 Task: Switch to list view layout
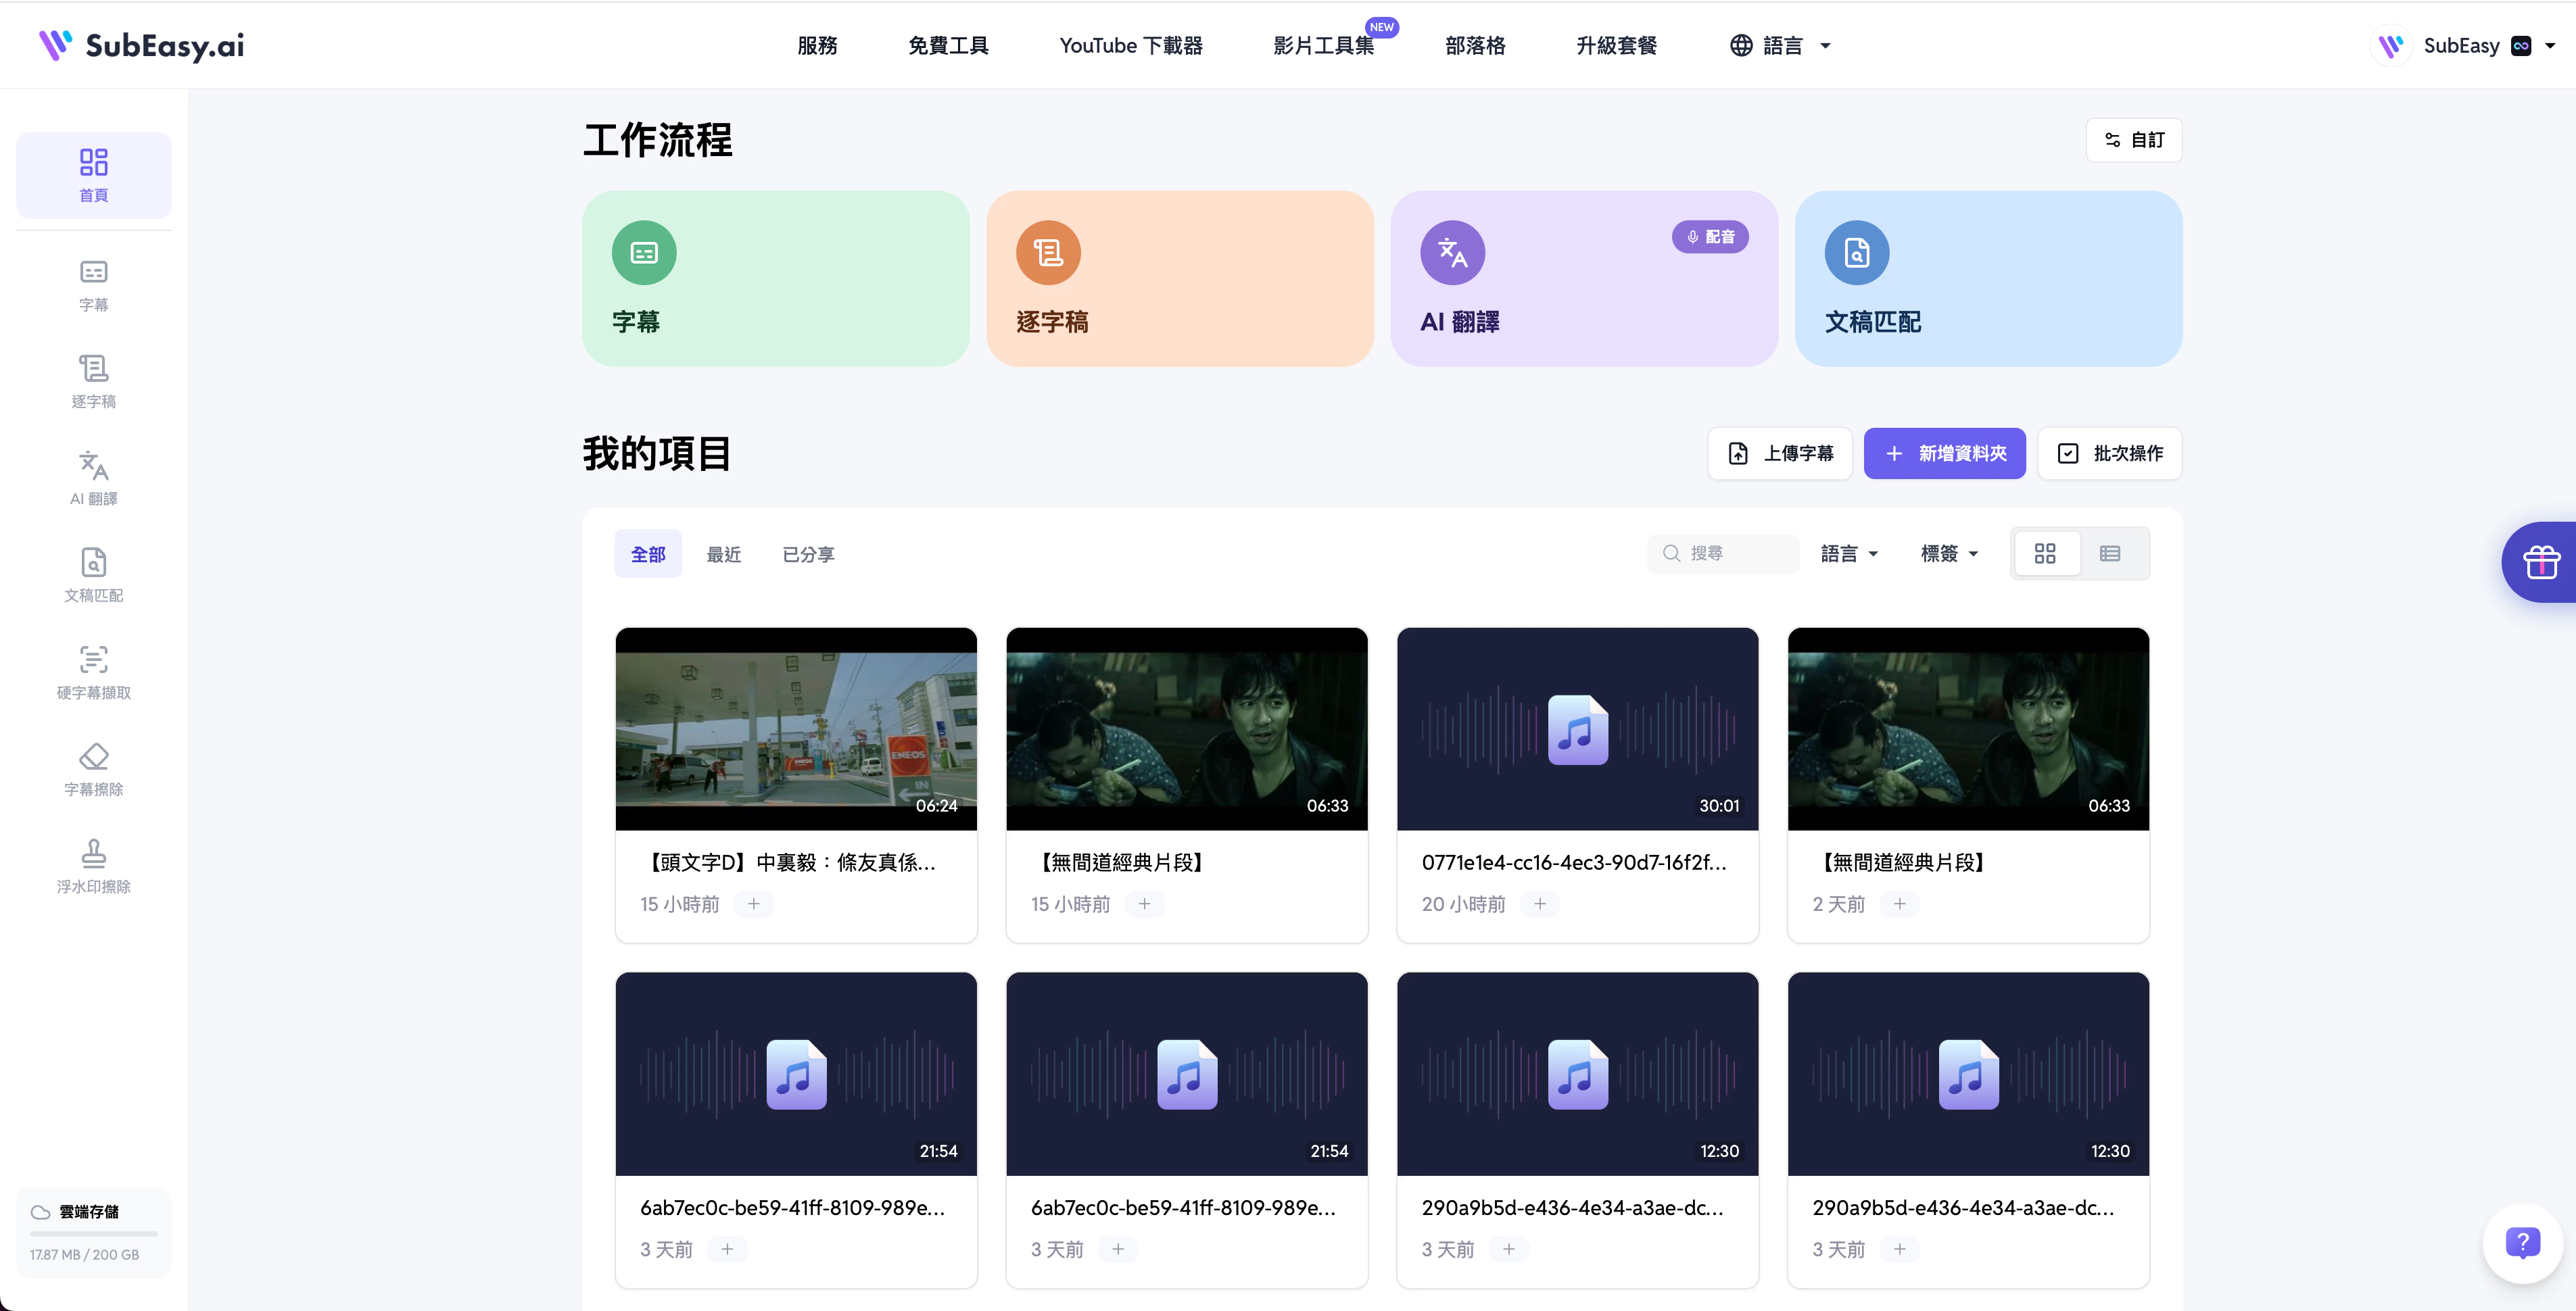pos(2110,553)
